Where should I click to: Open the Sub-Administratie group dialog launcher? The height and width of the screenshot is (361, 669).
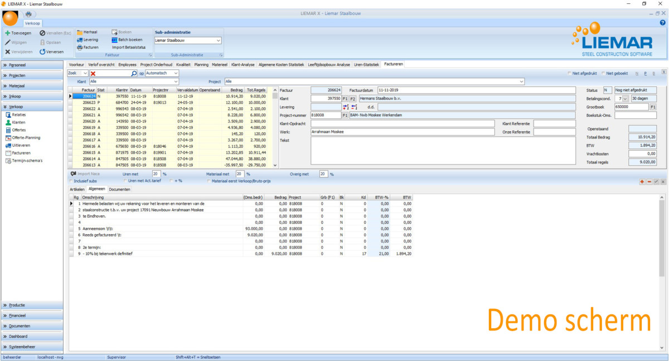tap(221, 56)
